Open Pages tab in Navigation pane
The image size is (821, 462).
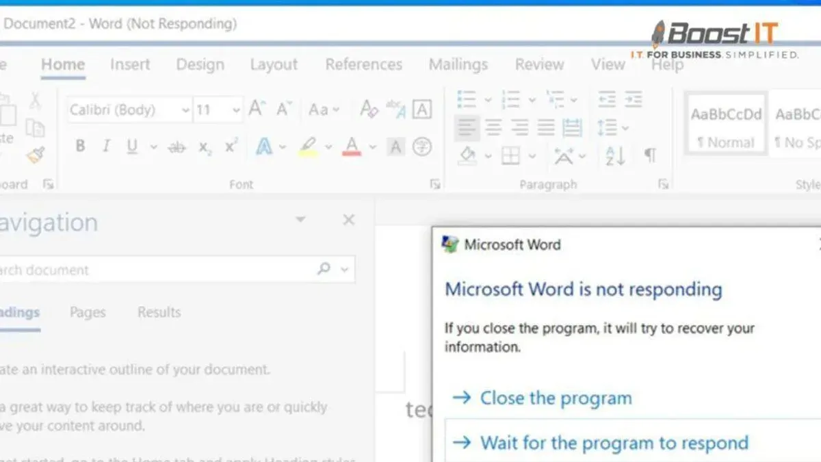click(x=88, y=312)
